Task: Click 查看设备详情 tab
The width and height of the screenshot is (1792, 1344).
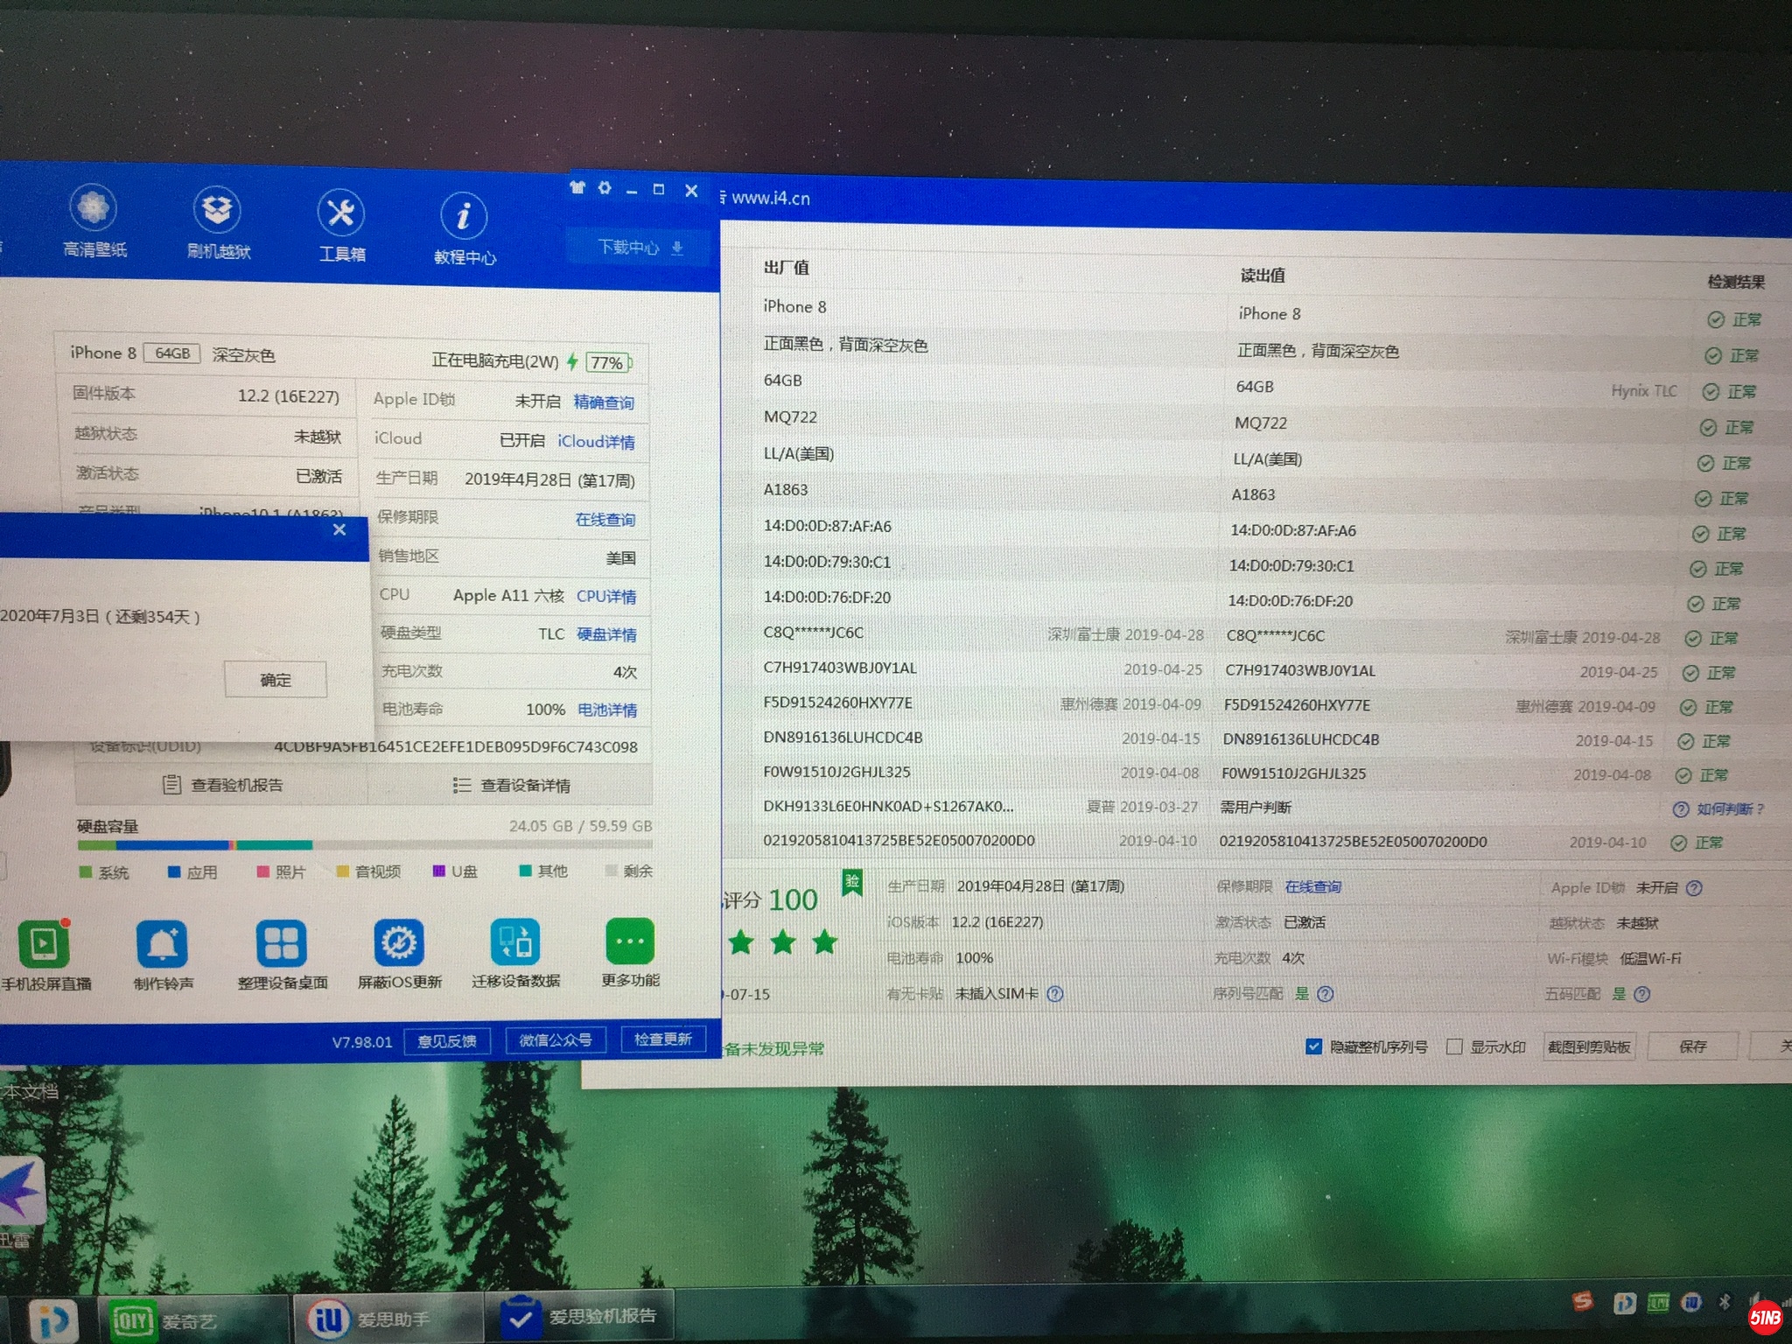Action: 512,785
